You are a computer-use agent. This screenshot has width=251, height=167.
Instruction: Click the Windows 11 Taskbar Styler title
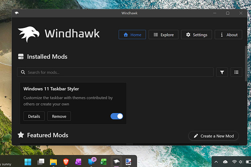51,89
